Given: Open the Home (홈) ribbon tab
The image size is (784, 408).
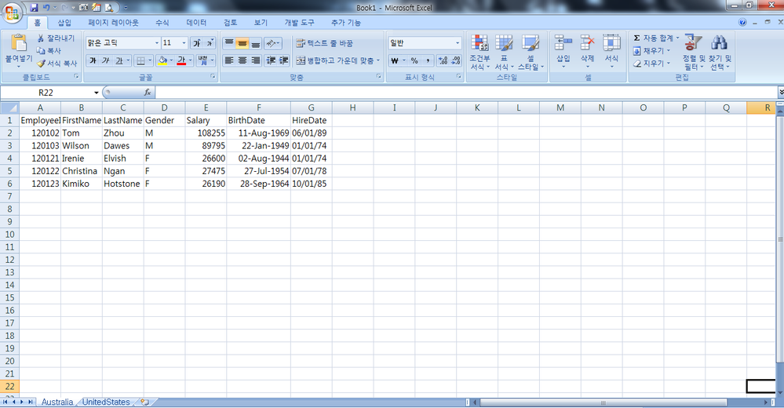Looking at the screenshot, I should click(x=38, y=23).
